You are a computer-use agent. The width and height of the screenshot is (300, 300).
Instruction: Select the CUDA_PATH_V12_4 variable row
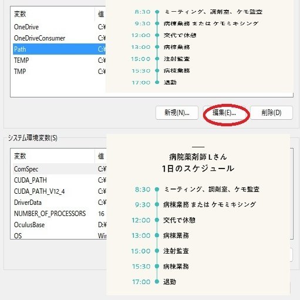(60, 191)
